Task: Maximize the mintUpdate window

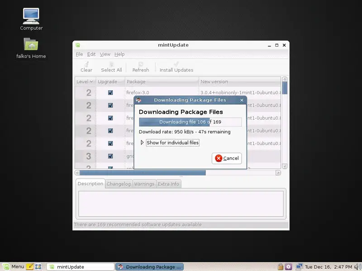Action: (x=276, y=45)
